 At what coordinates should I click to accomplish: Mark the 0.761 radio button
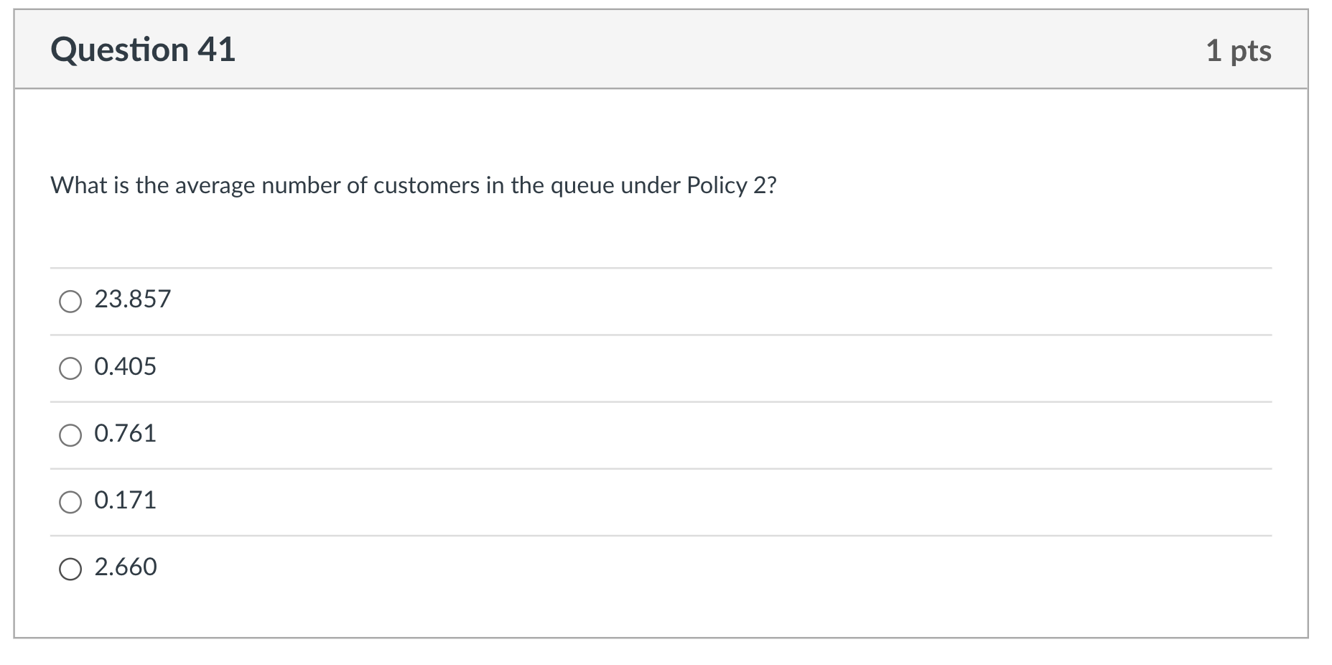tap(70, 435)
